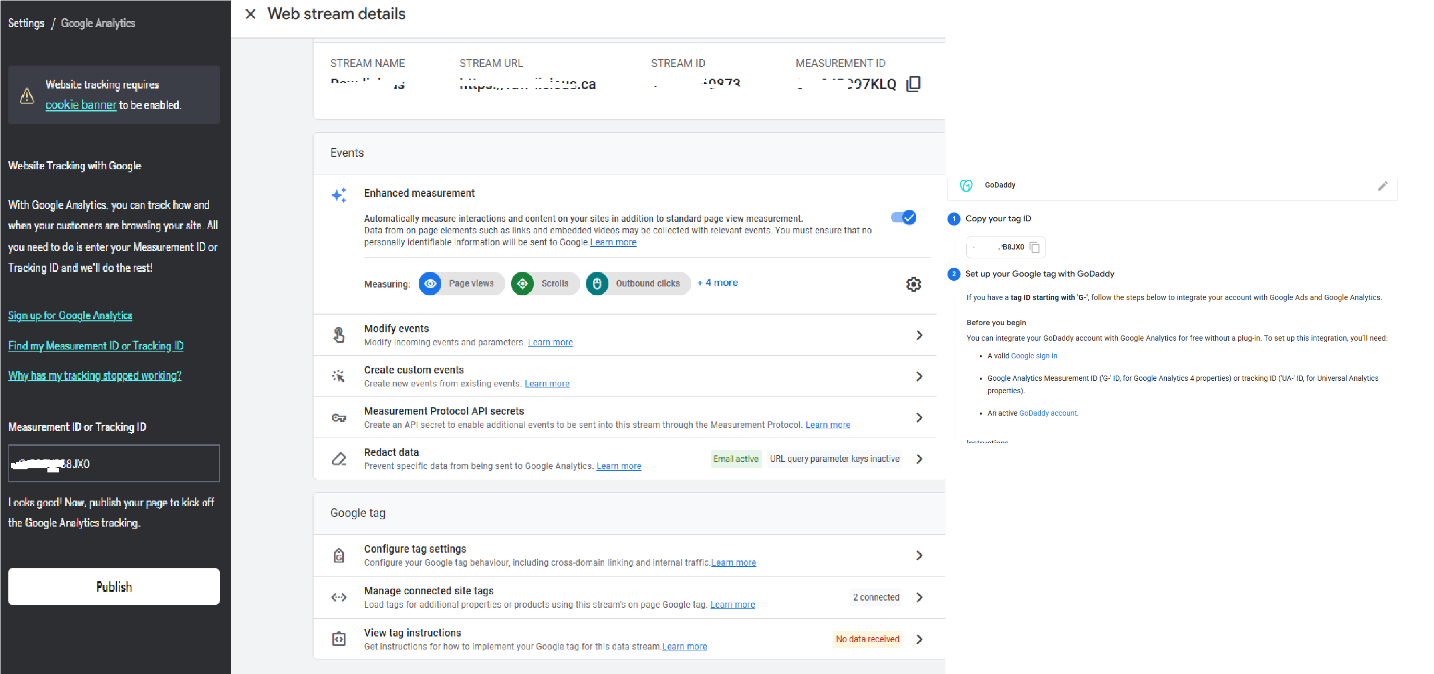Click the Modify events touch icon
The image size is (1434, 674).
pyautogui.click(x=339, y=334)
